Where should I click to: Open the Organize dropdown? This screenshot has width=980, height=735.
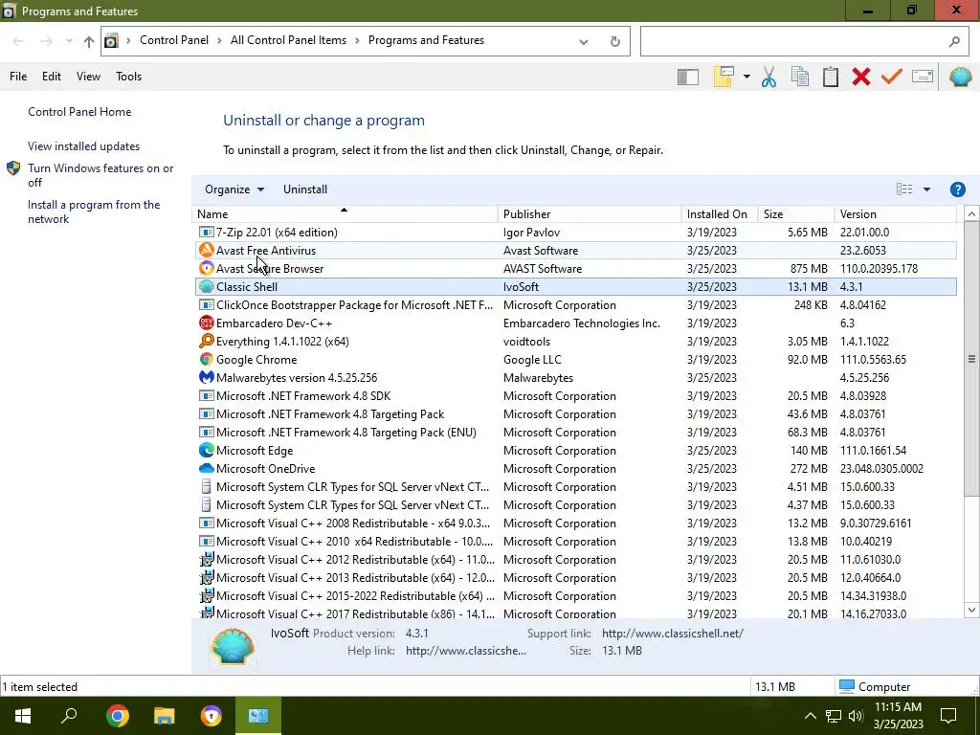pyautogui.click(x=234, y=189)
